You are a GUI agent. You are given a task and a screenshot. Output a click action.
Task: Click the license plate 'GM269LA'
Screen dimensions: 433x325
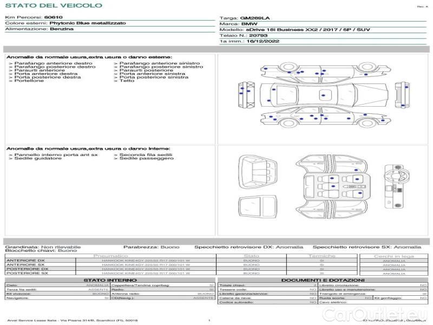pyautogui.click(x=255, y=18)
